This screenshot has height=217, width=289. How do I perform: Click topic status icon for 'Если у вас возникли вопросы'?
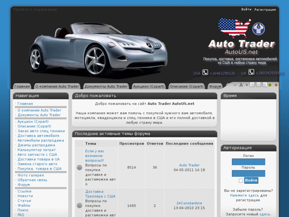(x=80, y=168)
